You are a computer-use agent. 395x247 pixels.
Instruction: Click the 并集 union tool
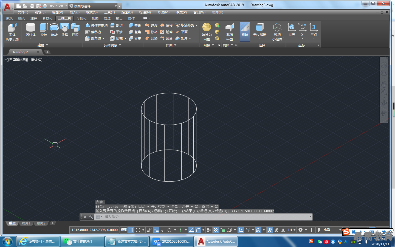point(135,25)
